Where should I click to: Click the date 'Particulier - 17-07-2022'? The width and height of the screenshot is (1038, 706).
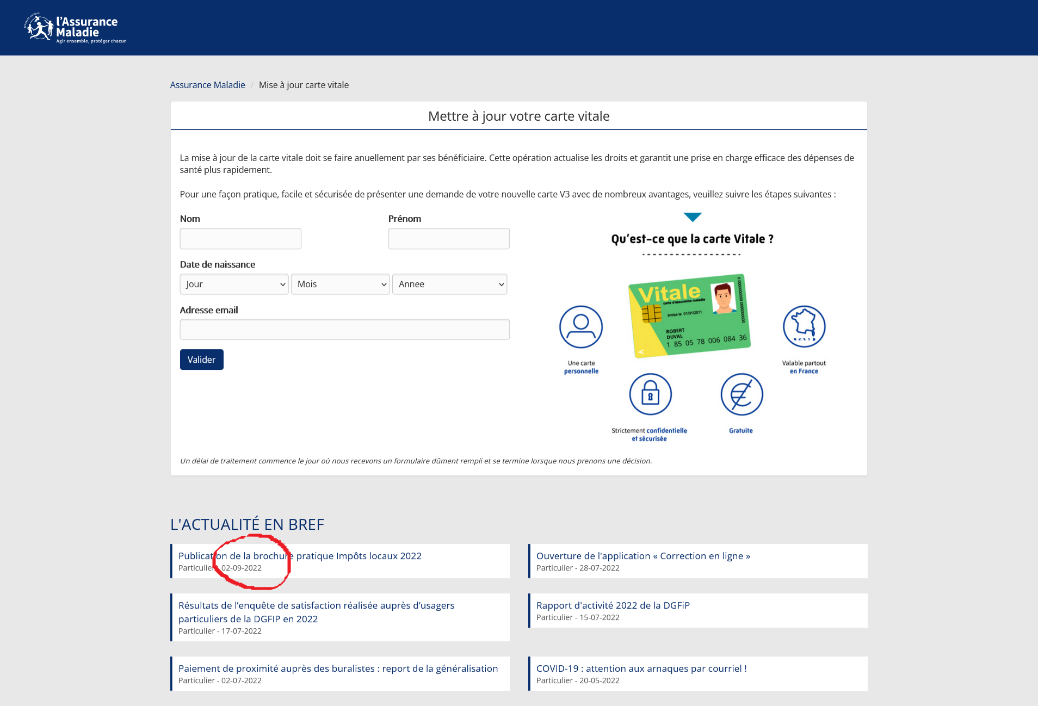click(x=220, y=631)
